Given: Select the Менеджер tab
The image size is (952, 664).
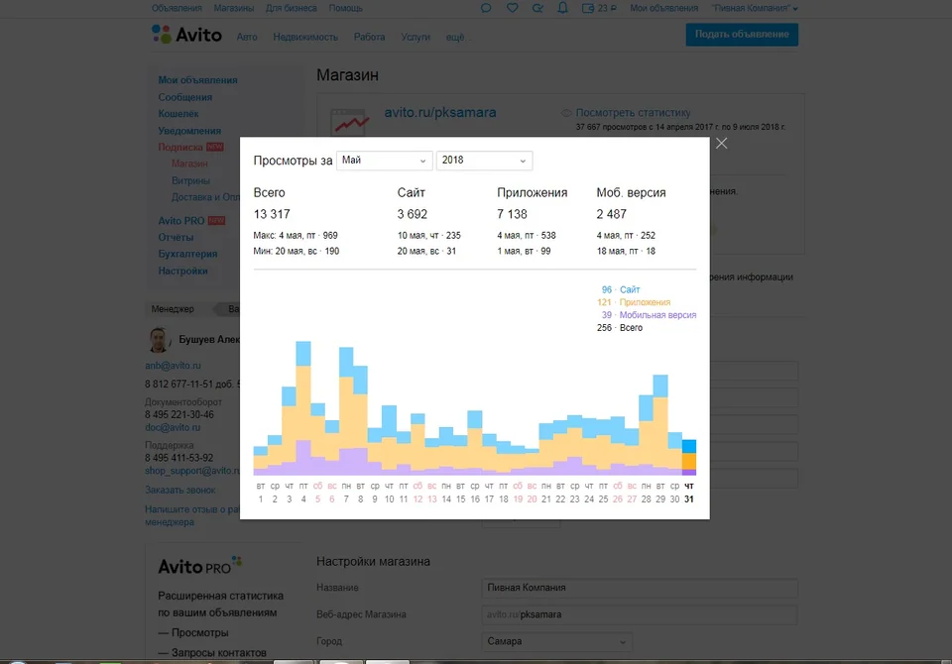Looking at the screenshot, I should point(173,309).
